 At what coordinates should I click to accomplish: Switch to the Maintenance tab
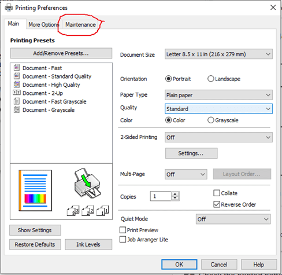pos(80,24)
